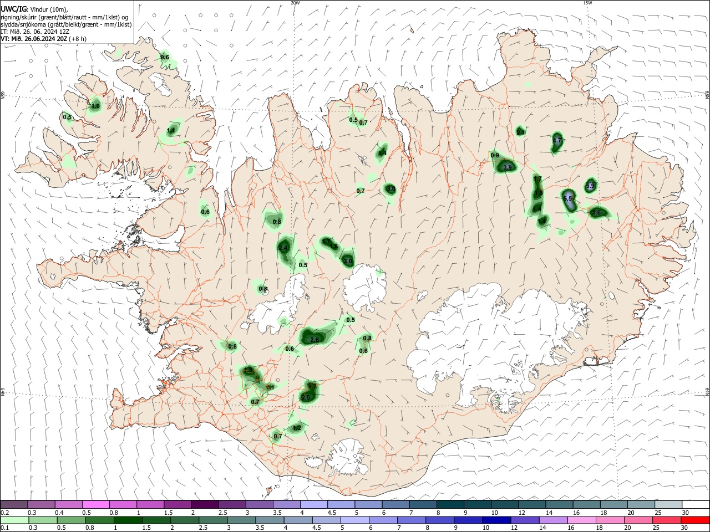Select the '0.4' snow scale label

[x=59, y=513]
